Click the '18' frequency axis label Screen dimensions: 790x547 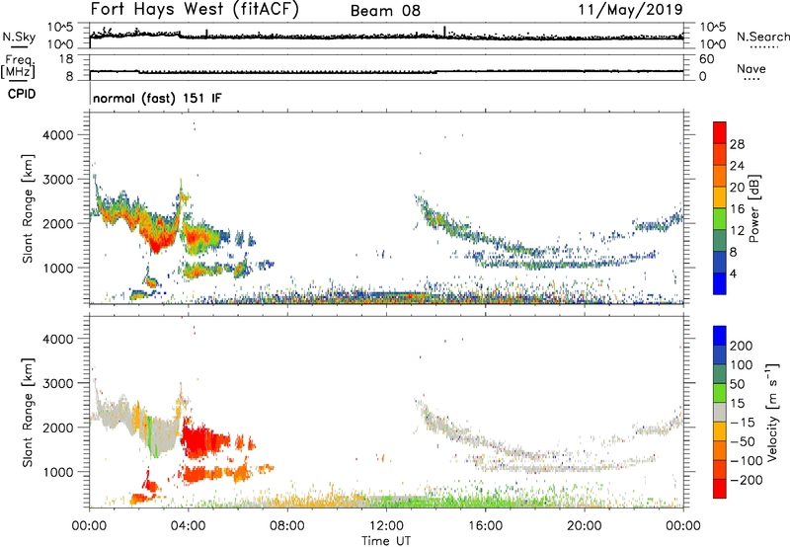66,59
